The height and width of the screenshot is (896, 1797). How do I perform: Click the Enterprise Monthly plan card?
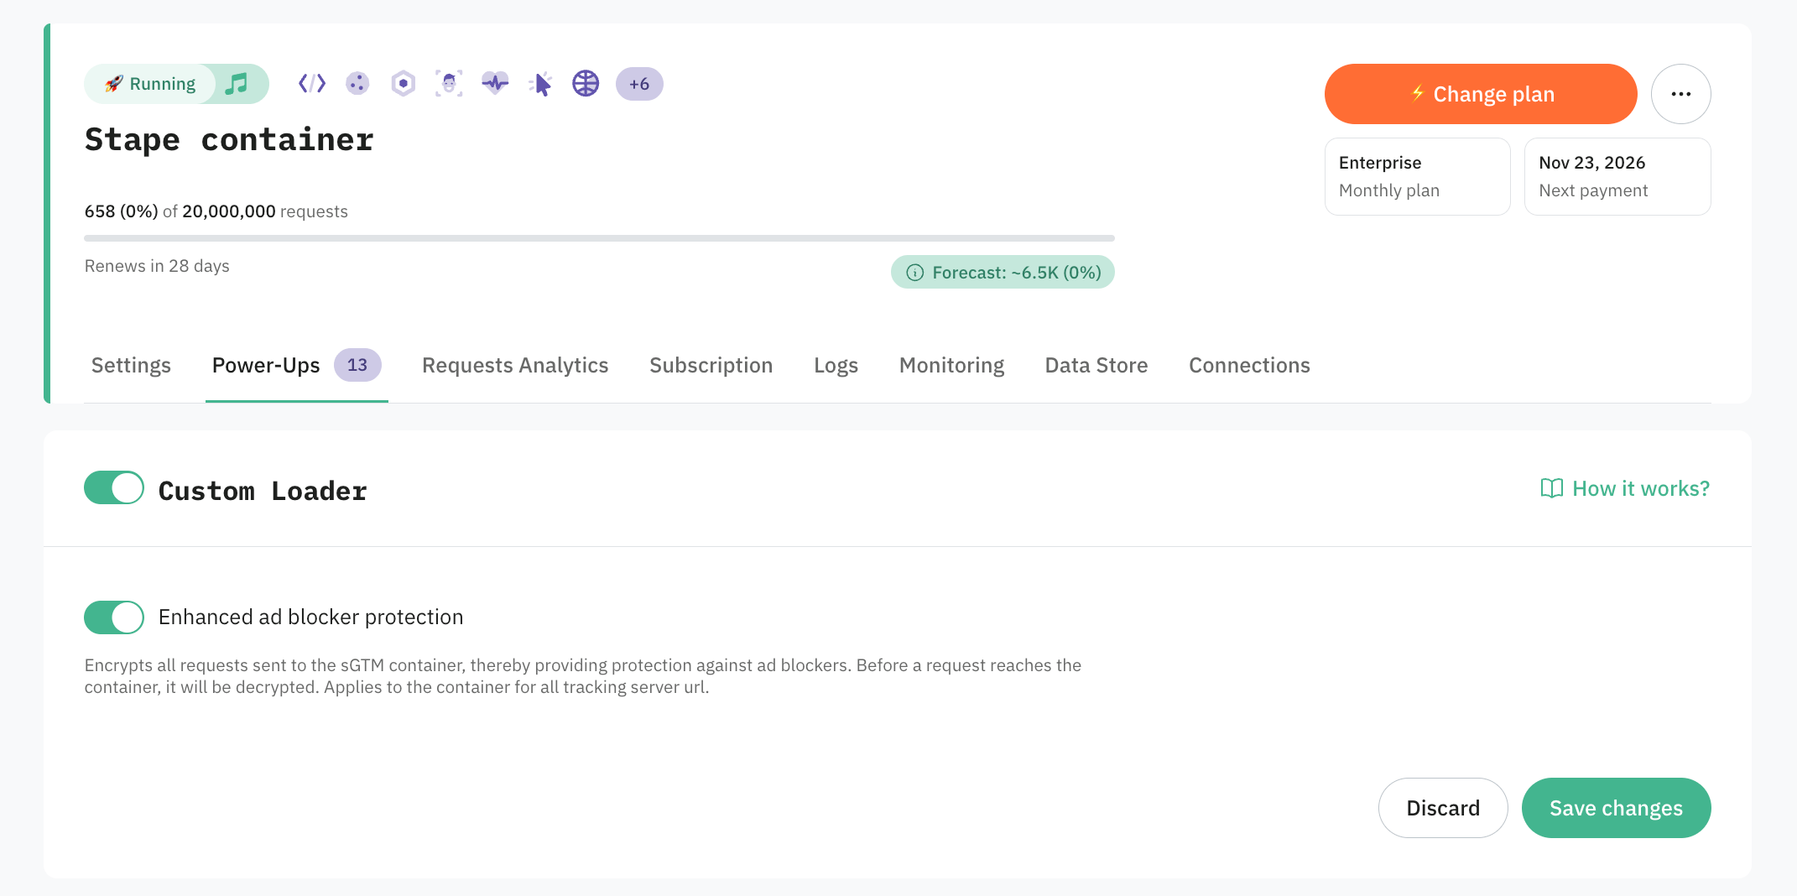click(1418, 177)
